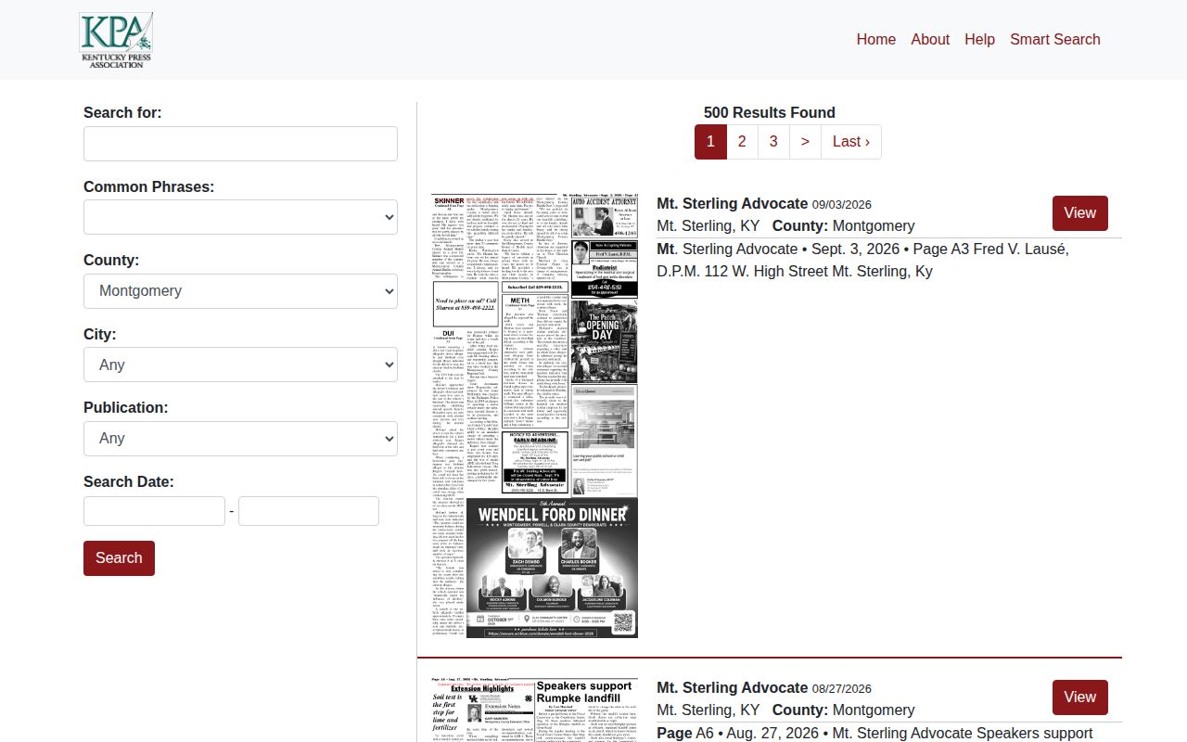
Task: Open the Sept. 3 Advocate page thumbnail
Action: (x=534, y=416)
